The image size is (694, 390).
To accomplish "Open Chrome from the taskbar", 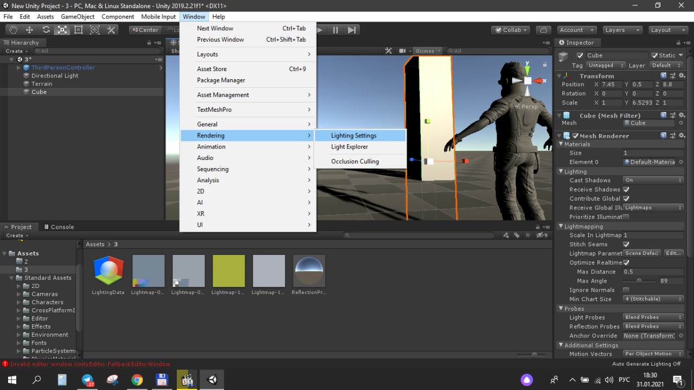I will [x=137, y=380].
